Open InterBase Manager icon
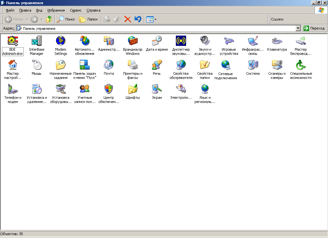The image size is (328, 238). pyautogui.click(x=37, y=41)
